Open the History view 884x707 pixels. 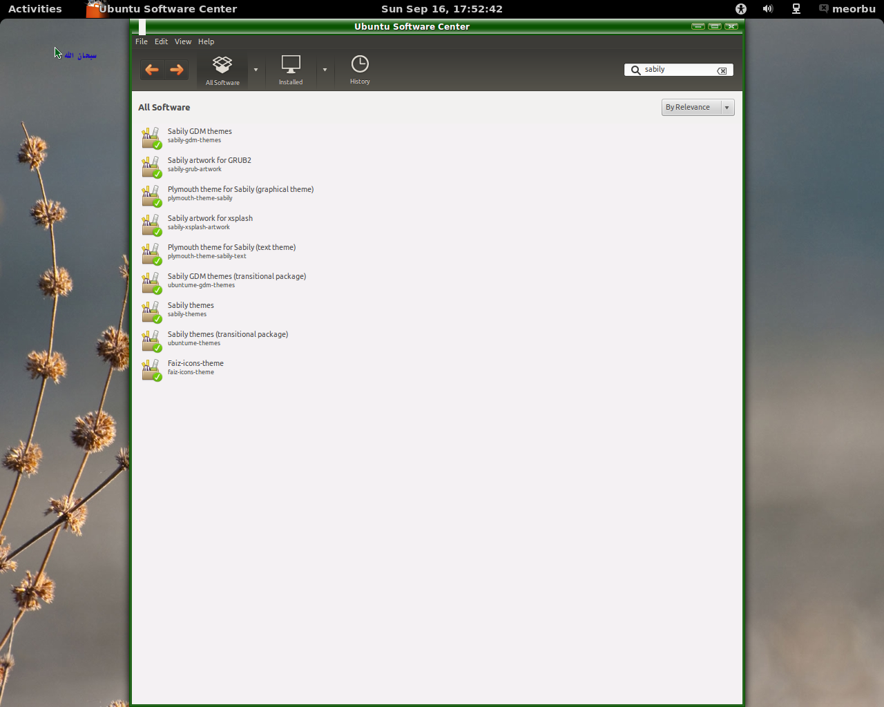360,70
